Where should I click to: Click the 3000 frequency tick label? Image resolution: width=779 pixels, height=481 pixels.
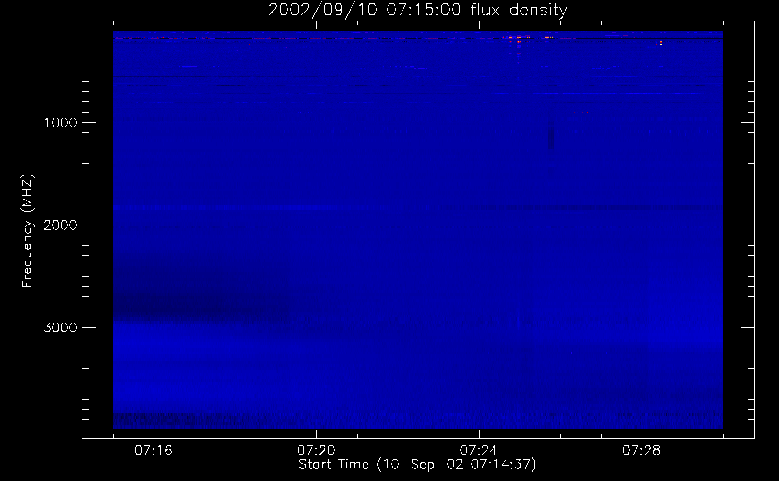[60, 327]
